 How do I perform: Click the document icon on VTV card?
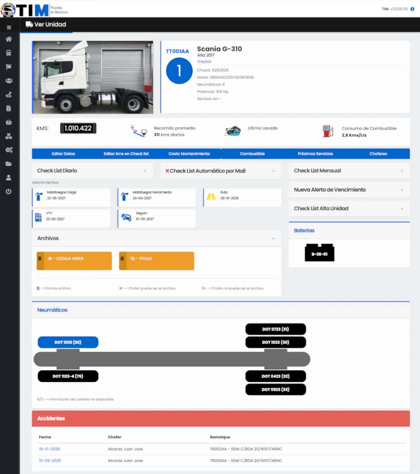pos(38,217)
